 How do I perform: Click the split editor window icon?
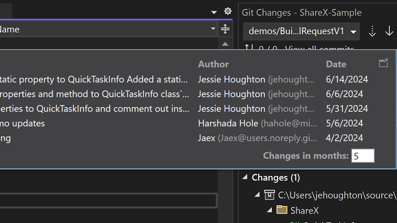point(225,29)
